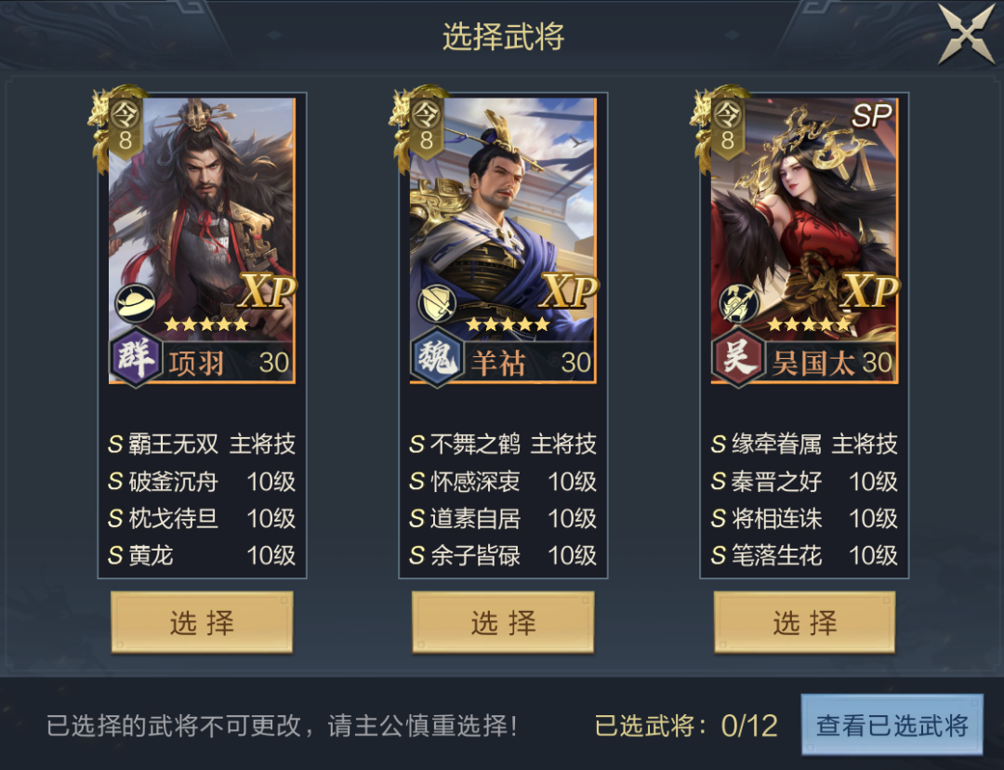
Task: Close the general selection dialog
Action: [x=967, y=34]
